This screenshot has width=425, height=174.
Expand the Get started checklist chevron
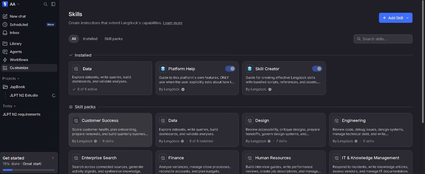53,158
